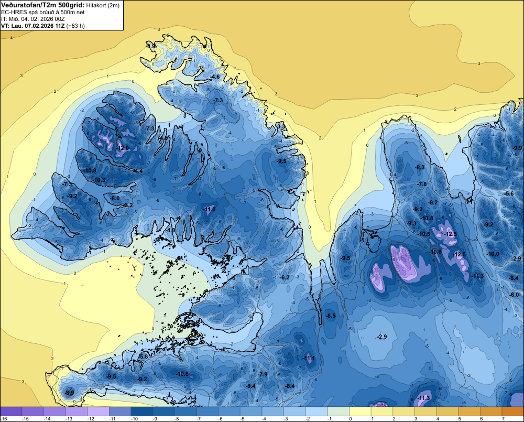
Task: Click the 7 legend scale number
Action: pos(503,419)
